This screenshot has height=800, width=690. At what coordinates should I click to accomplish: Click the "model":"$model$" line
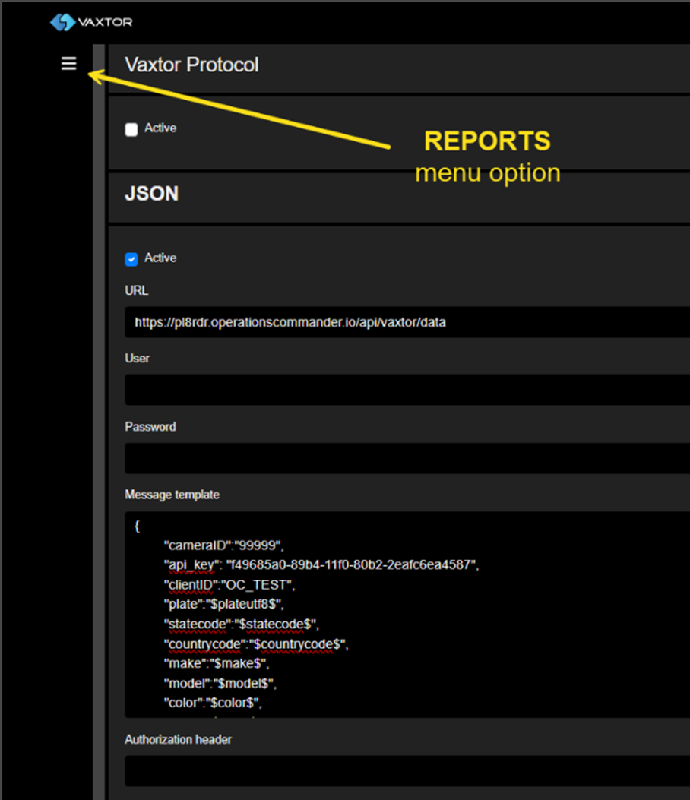coord(220,683)
